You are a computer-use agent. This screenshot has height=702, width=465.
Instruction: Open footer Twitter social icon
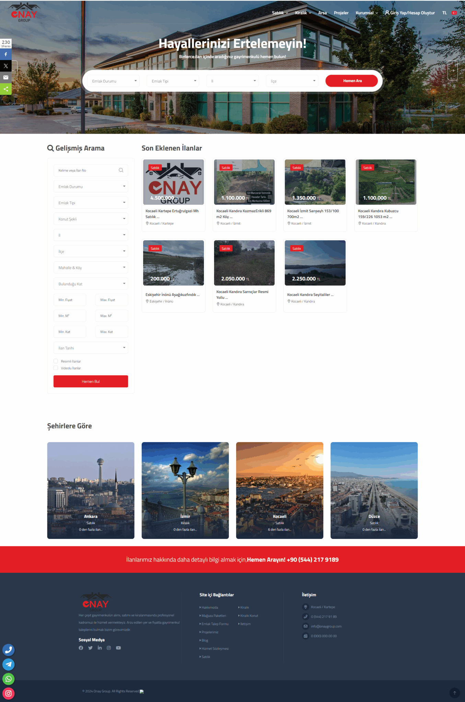coord(90,648)
